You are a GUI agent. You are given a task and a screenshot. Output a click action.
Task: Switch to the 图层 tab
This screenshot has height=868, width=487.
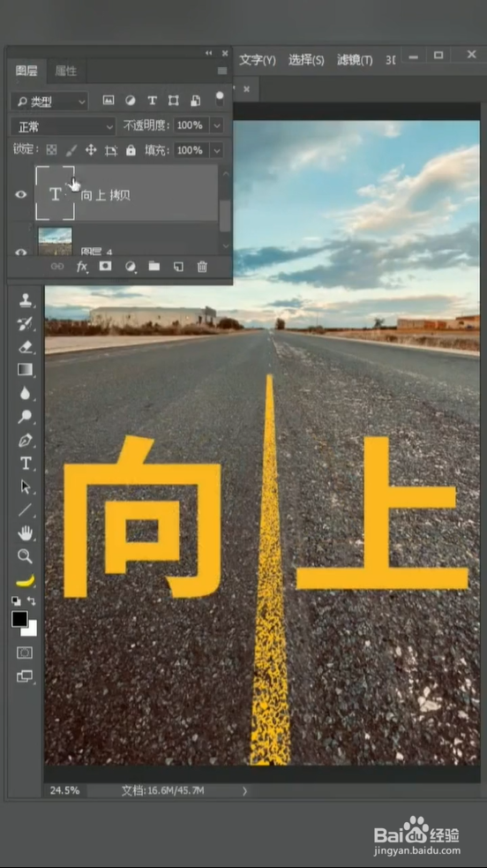click(26, 71)
